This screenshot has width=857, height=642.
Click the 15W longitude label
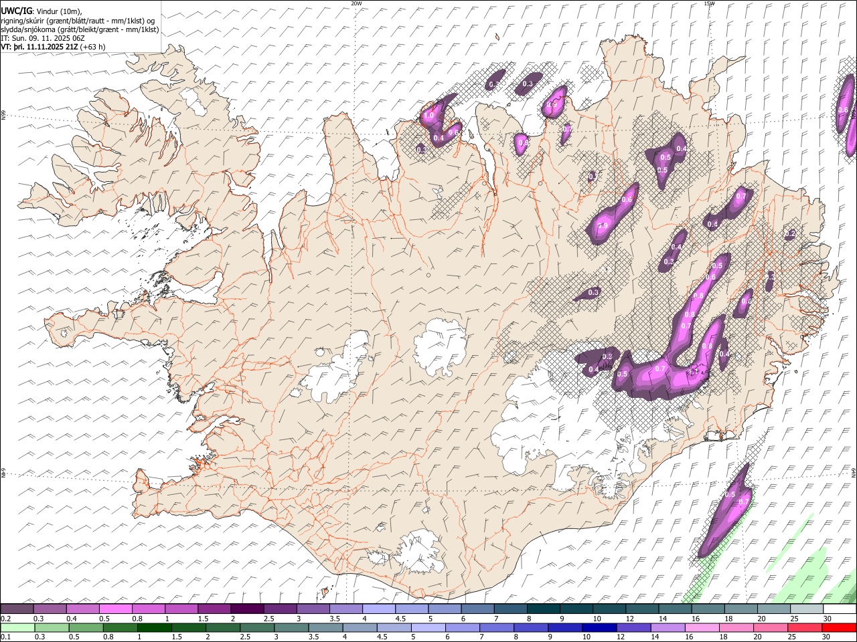click(709, 3)
